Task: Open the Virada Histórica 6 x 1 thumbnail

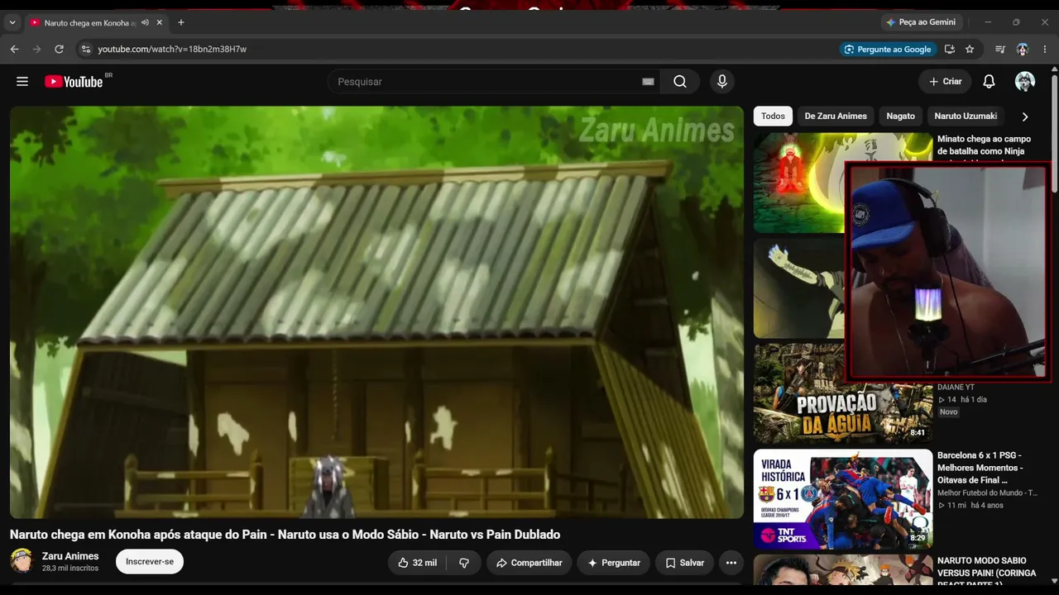Action: 843,499
